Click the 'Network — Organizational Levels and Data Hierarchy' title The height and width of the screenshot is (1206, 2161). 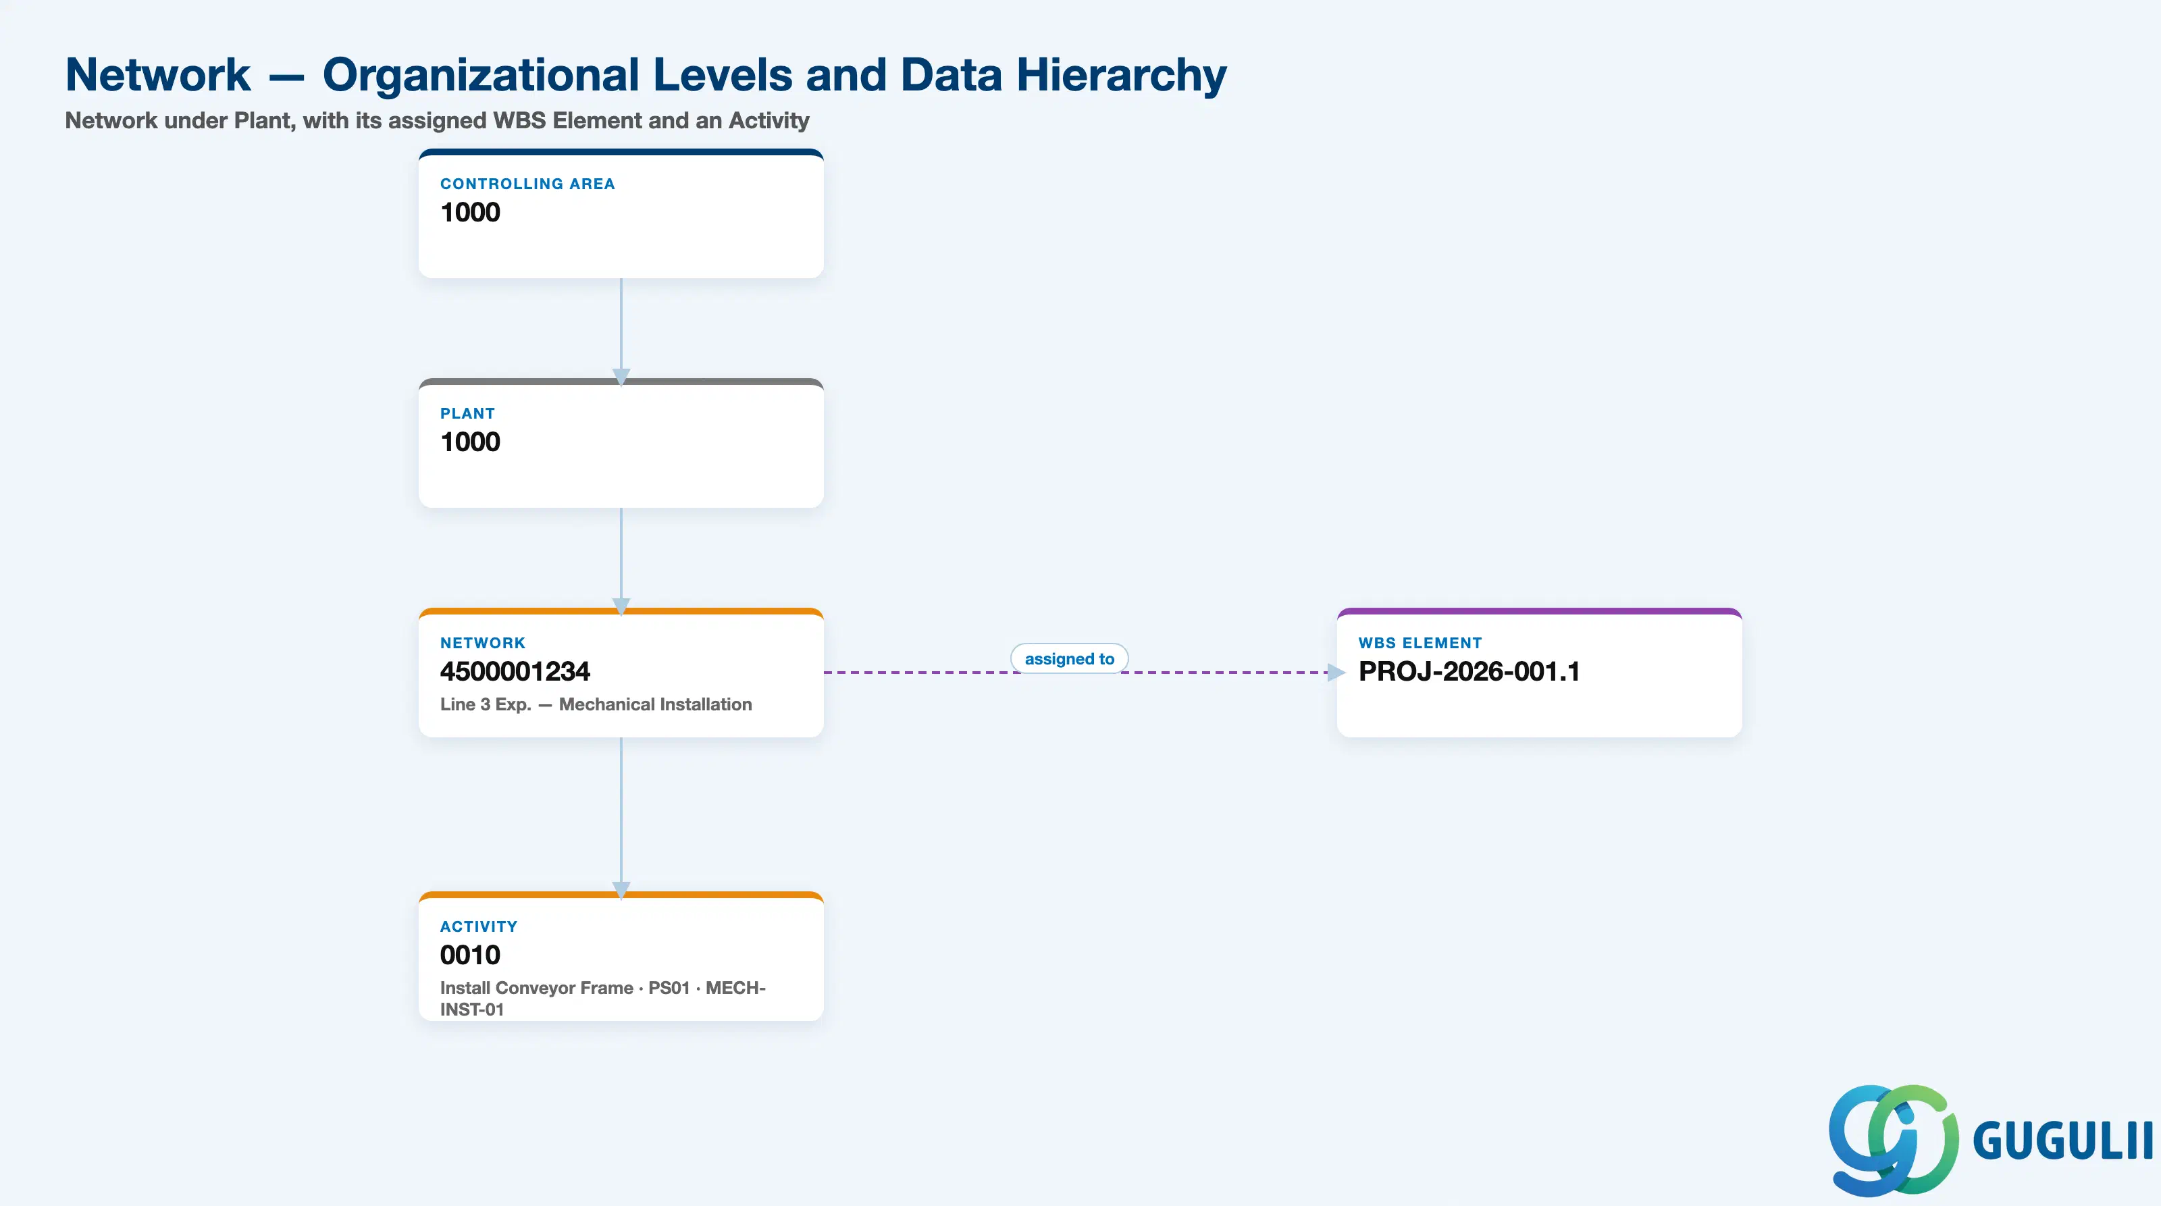click(646, 75)
